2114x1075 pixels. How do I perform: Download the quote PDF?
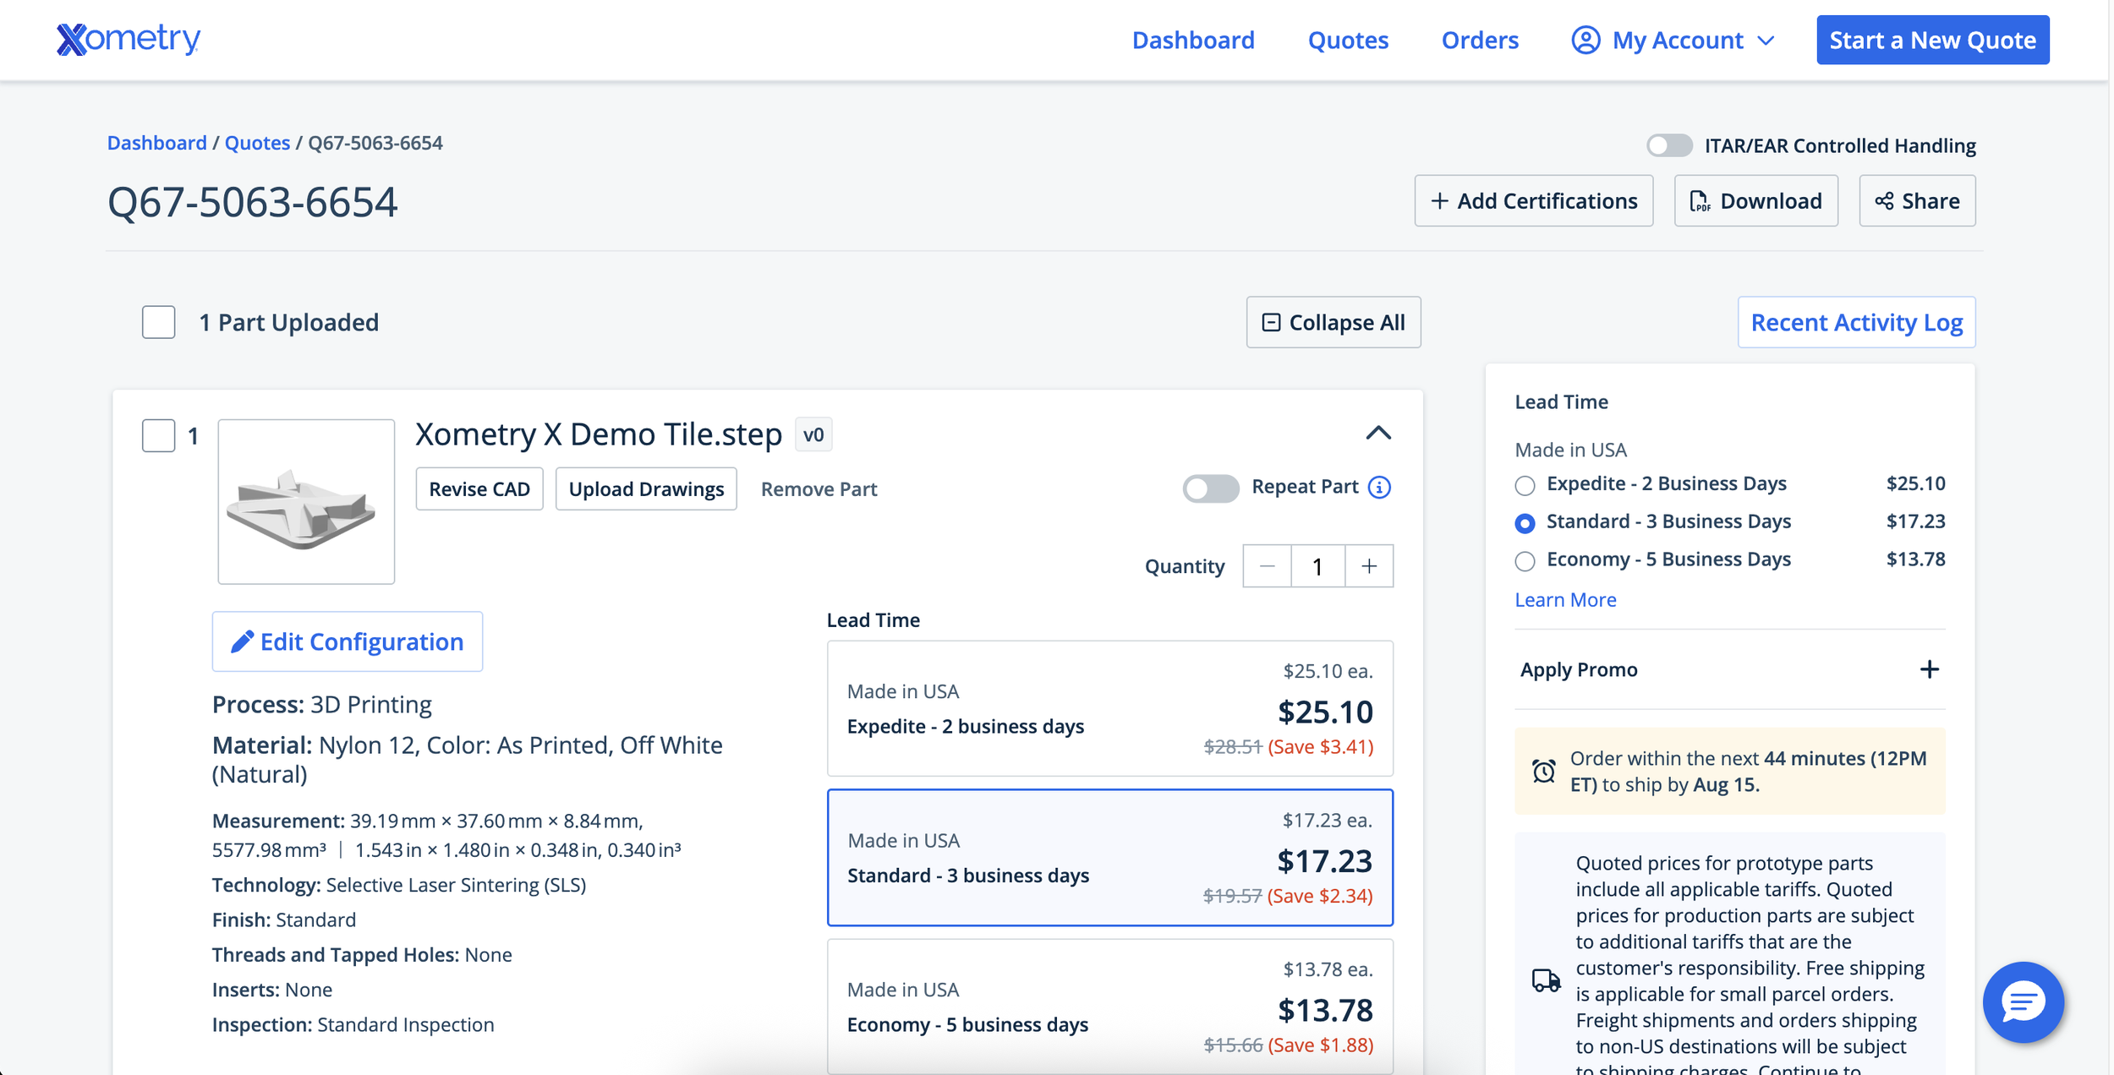tap(1755, 201)
